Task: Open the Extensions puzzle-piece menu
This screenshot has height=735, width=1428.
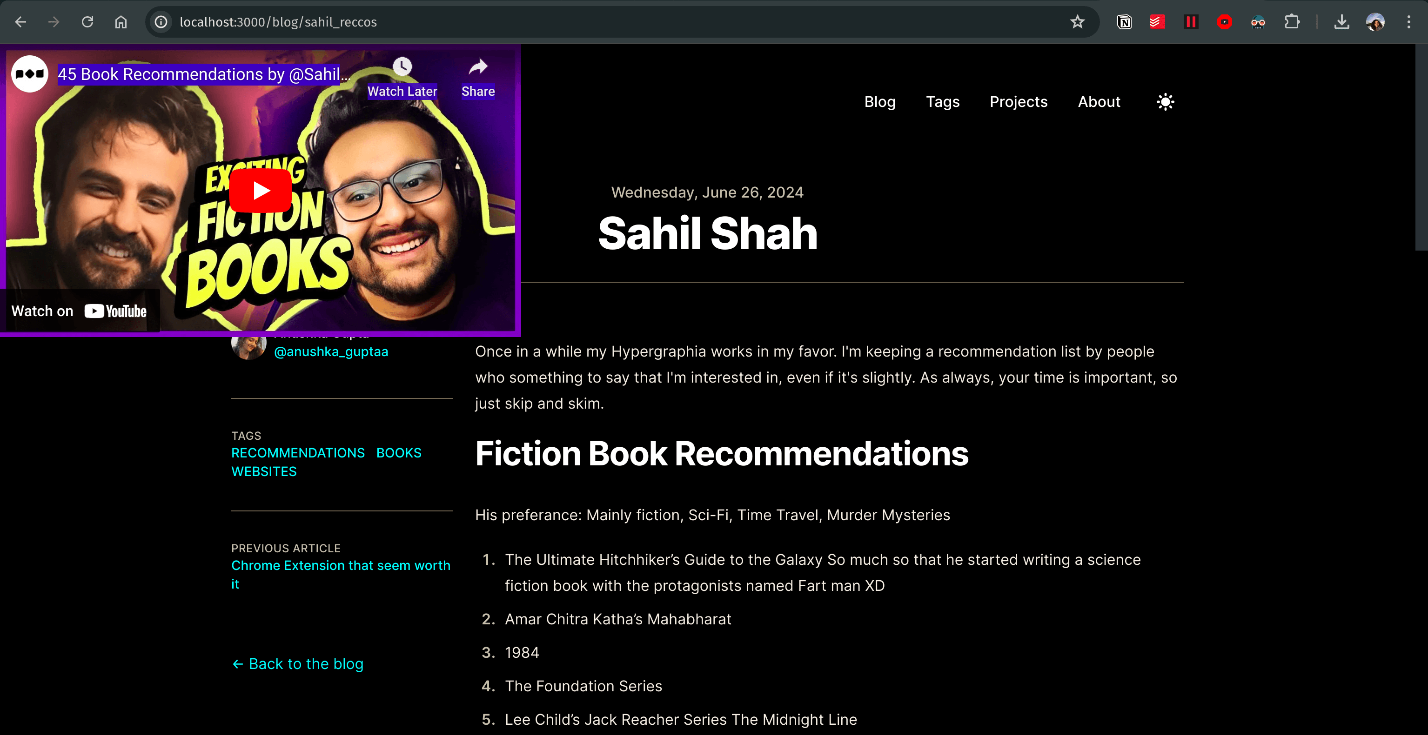Action: pos(1292,22)
